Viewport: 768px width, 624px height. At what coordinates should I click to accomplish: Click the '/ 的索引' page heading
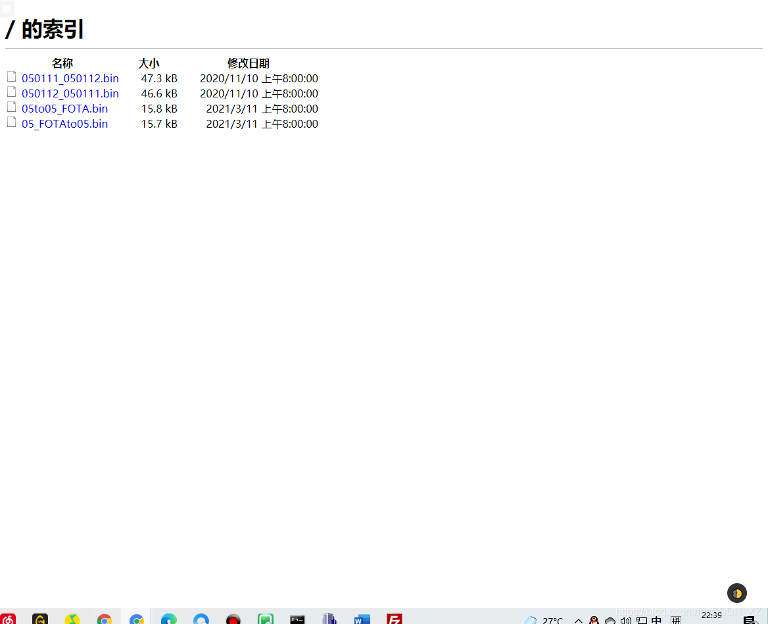tap(44, 30)
